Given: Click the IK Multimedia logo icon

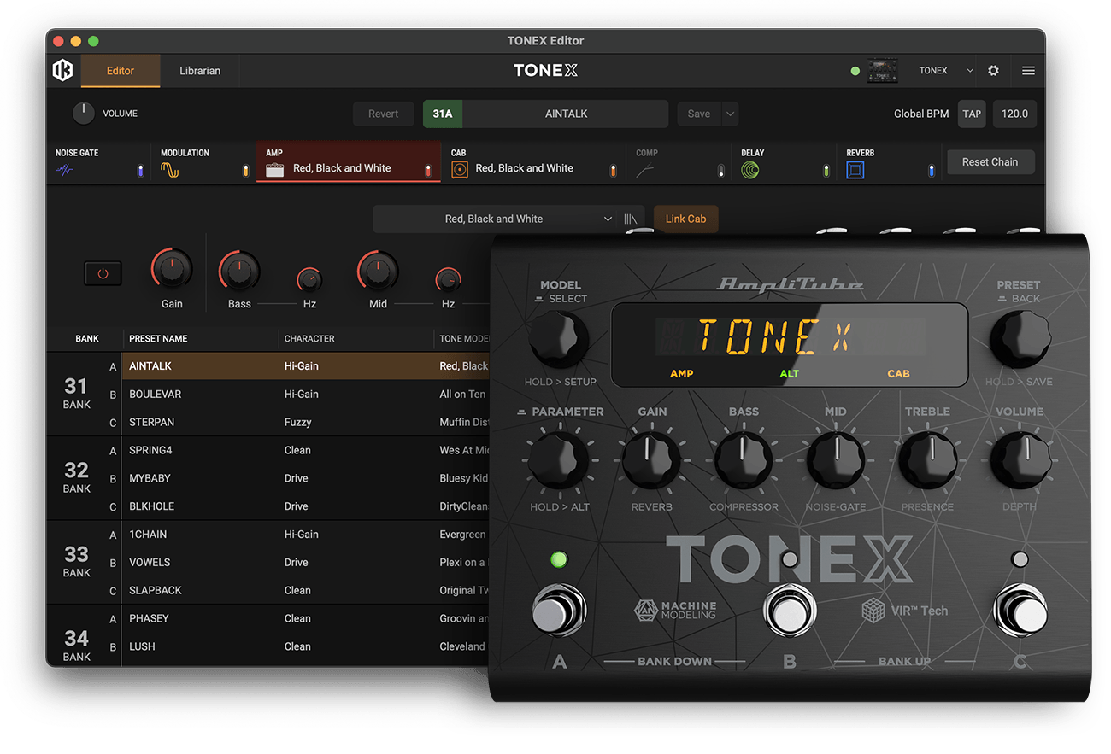Looking at the screenshot, I should tap(62, 70).
